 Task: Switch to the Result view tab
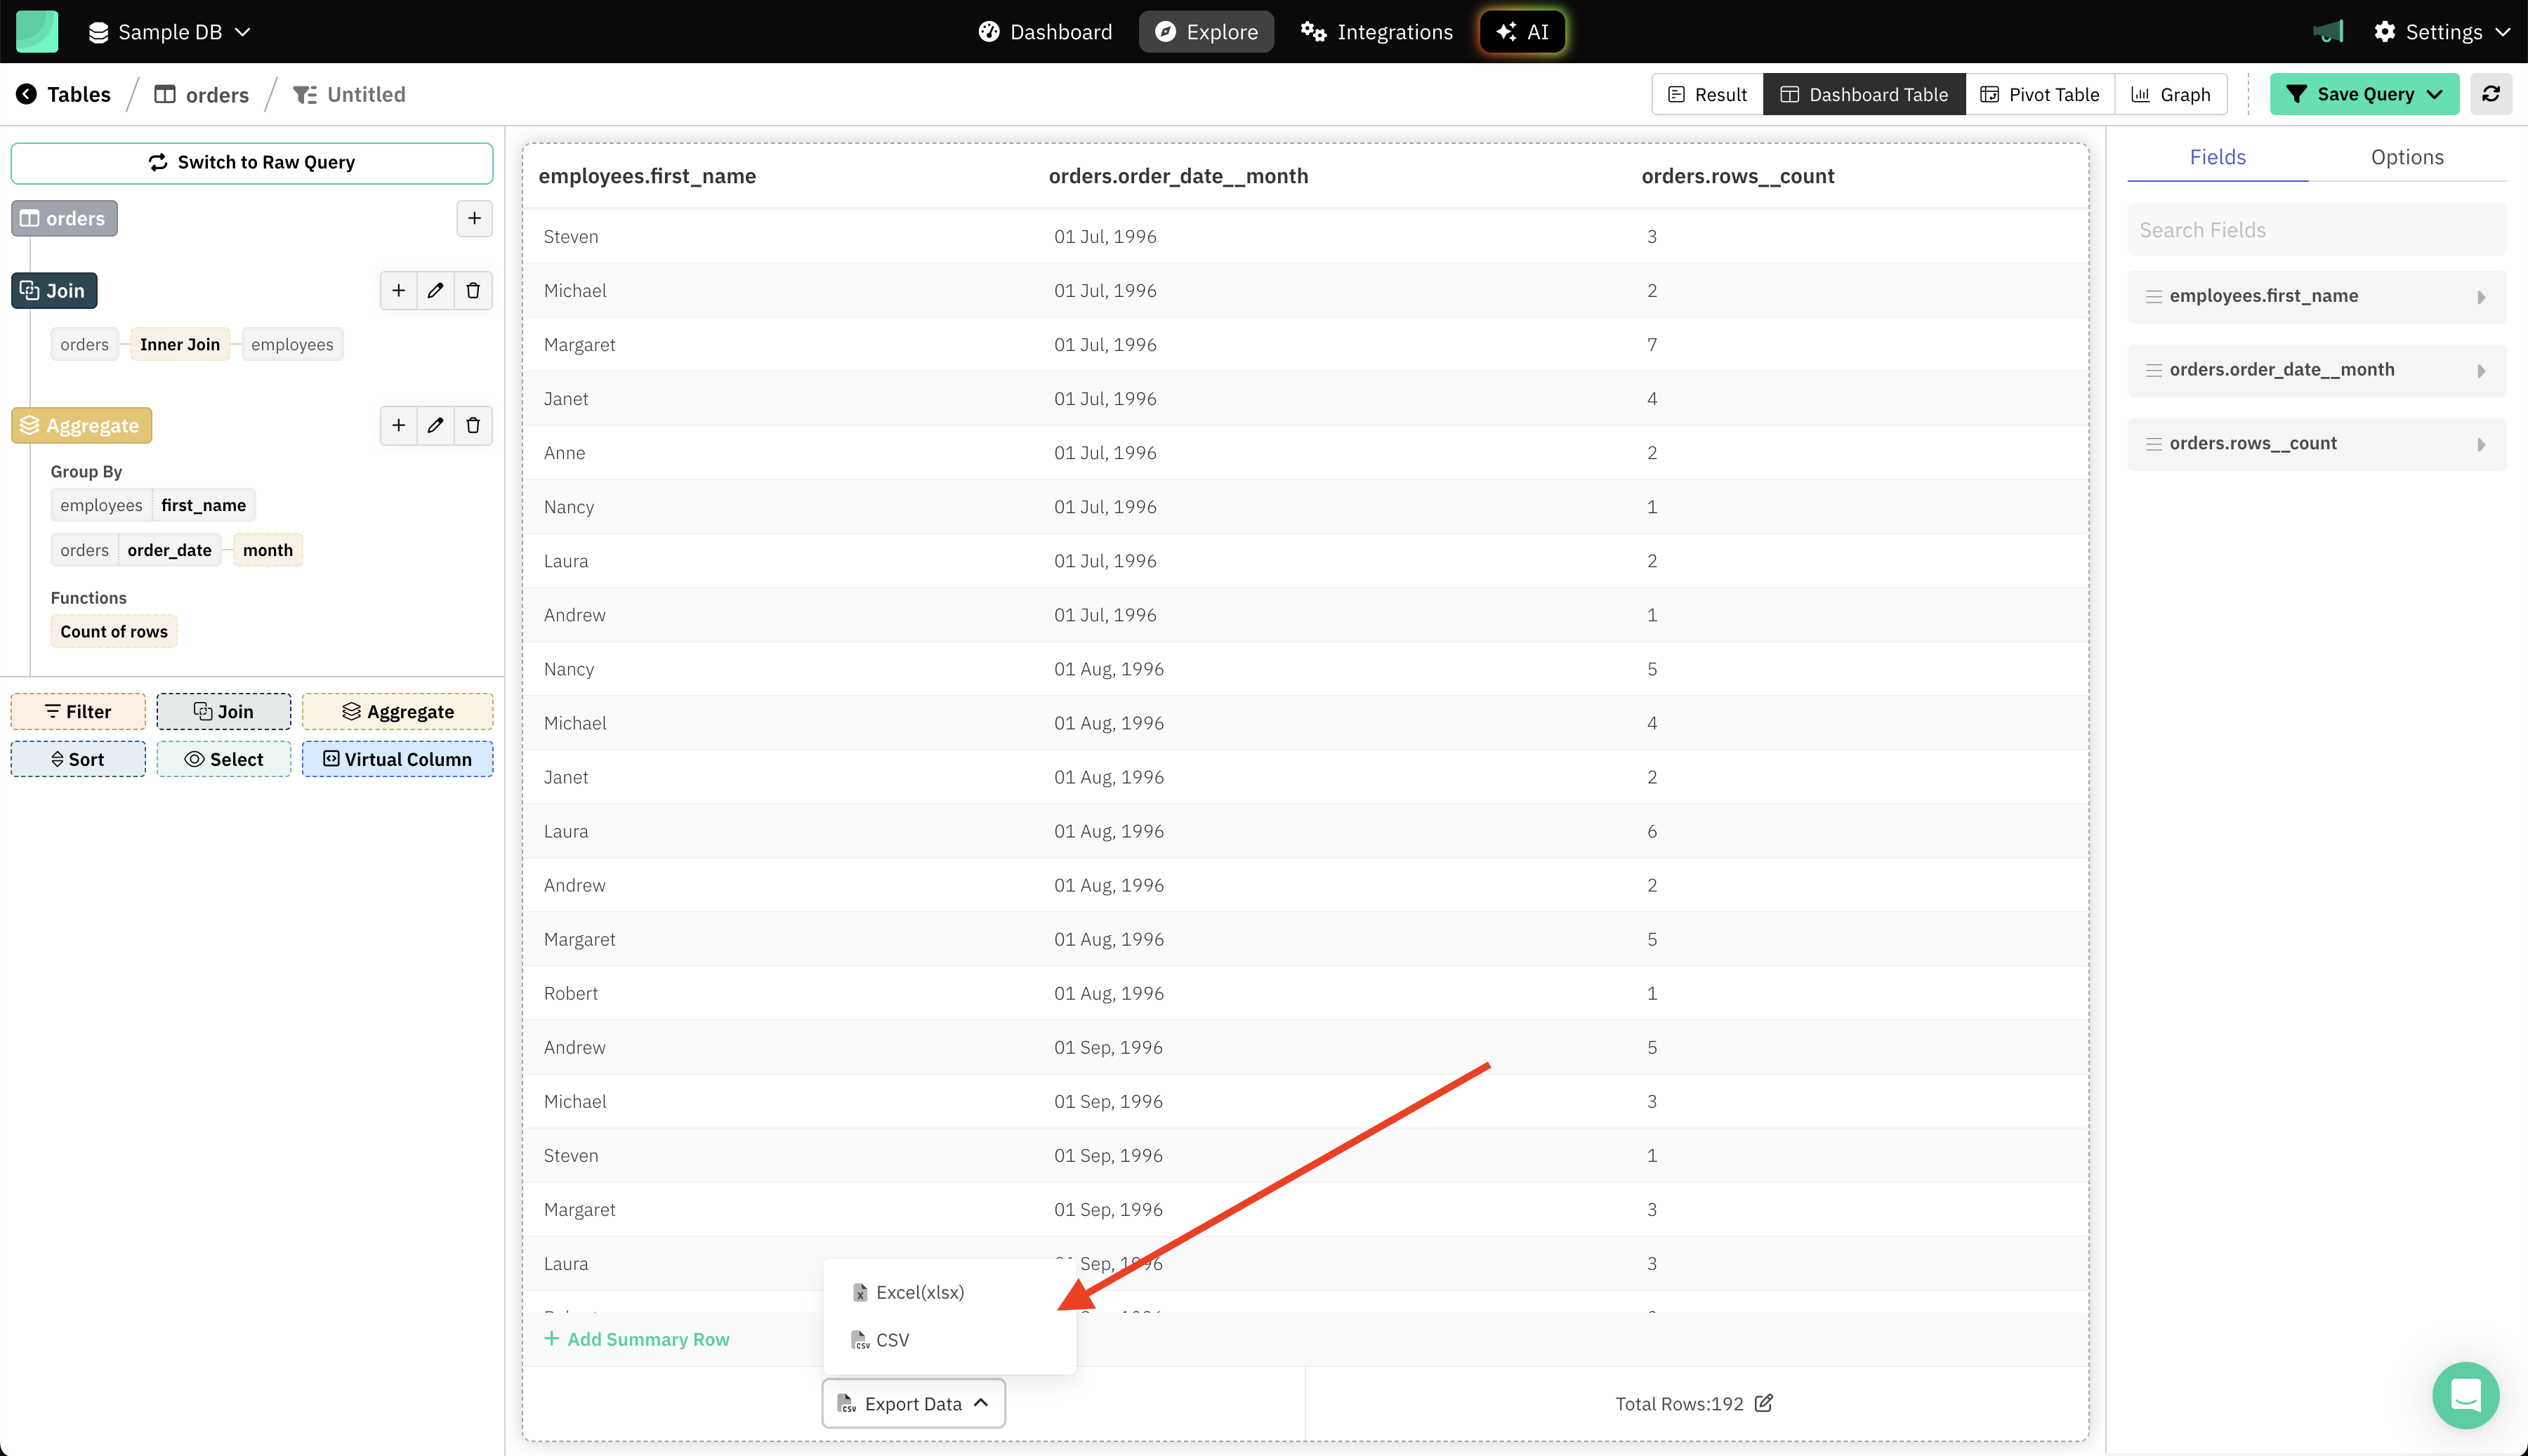click(1707, 94)
